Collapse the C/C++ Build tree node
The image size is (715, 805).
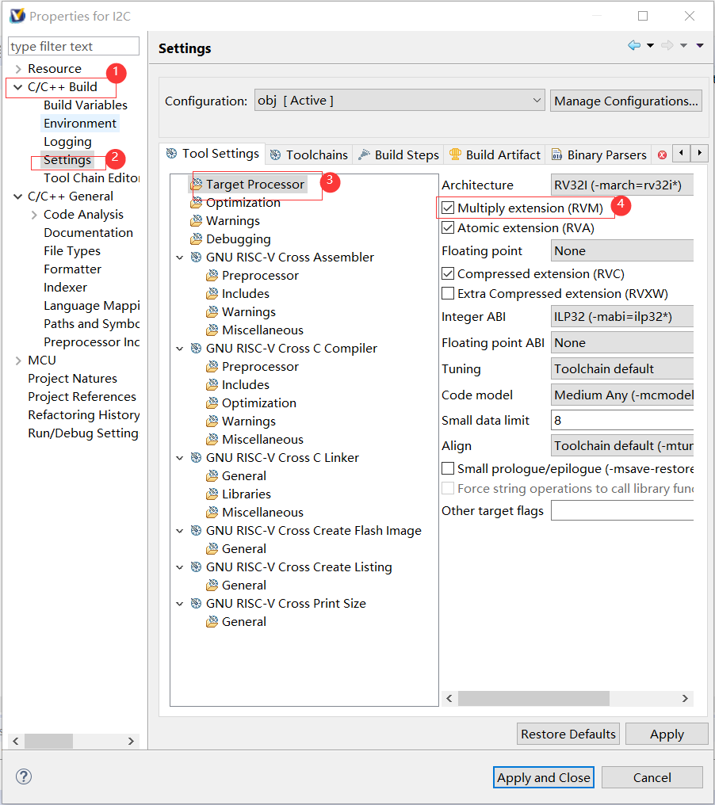coord(17,87)
